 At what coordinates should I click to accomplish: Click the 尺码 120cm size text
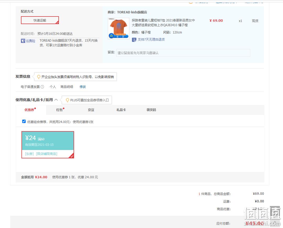[173, 32]
